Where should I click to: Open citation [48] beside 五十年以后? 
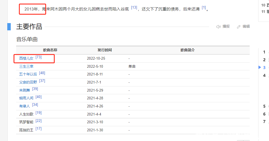pyautogui.click(x=42, y=73)
